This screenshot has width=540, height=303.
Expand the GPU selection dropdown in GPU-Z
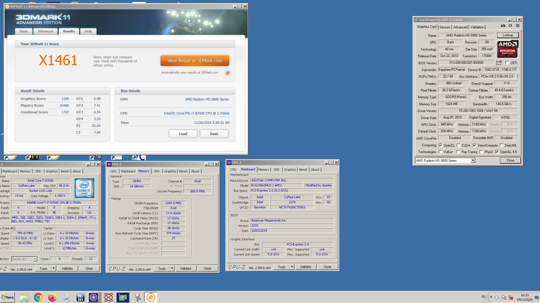(x=473, y=161)
